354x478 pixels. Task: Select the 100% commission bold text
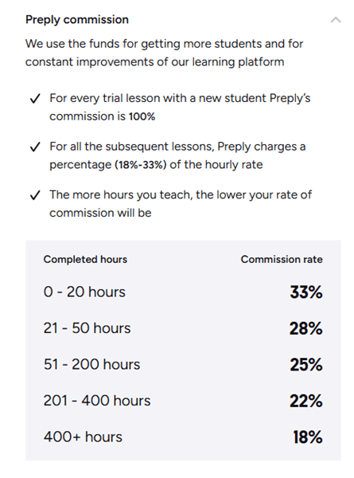[x=142, y=116]
